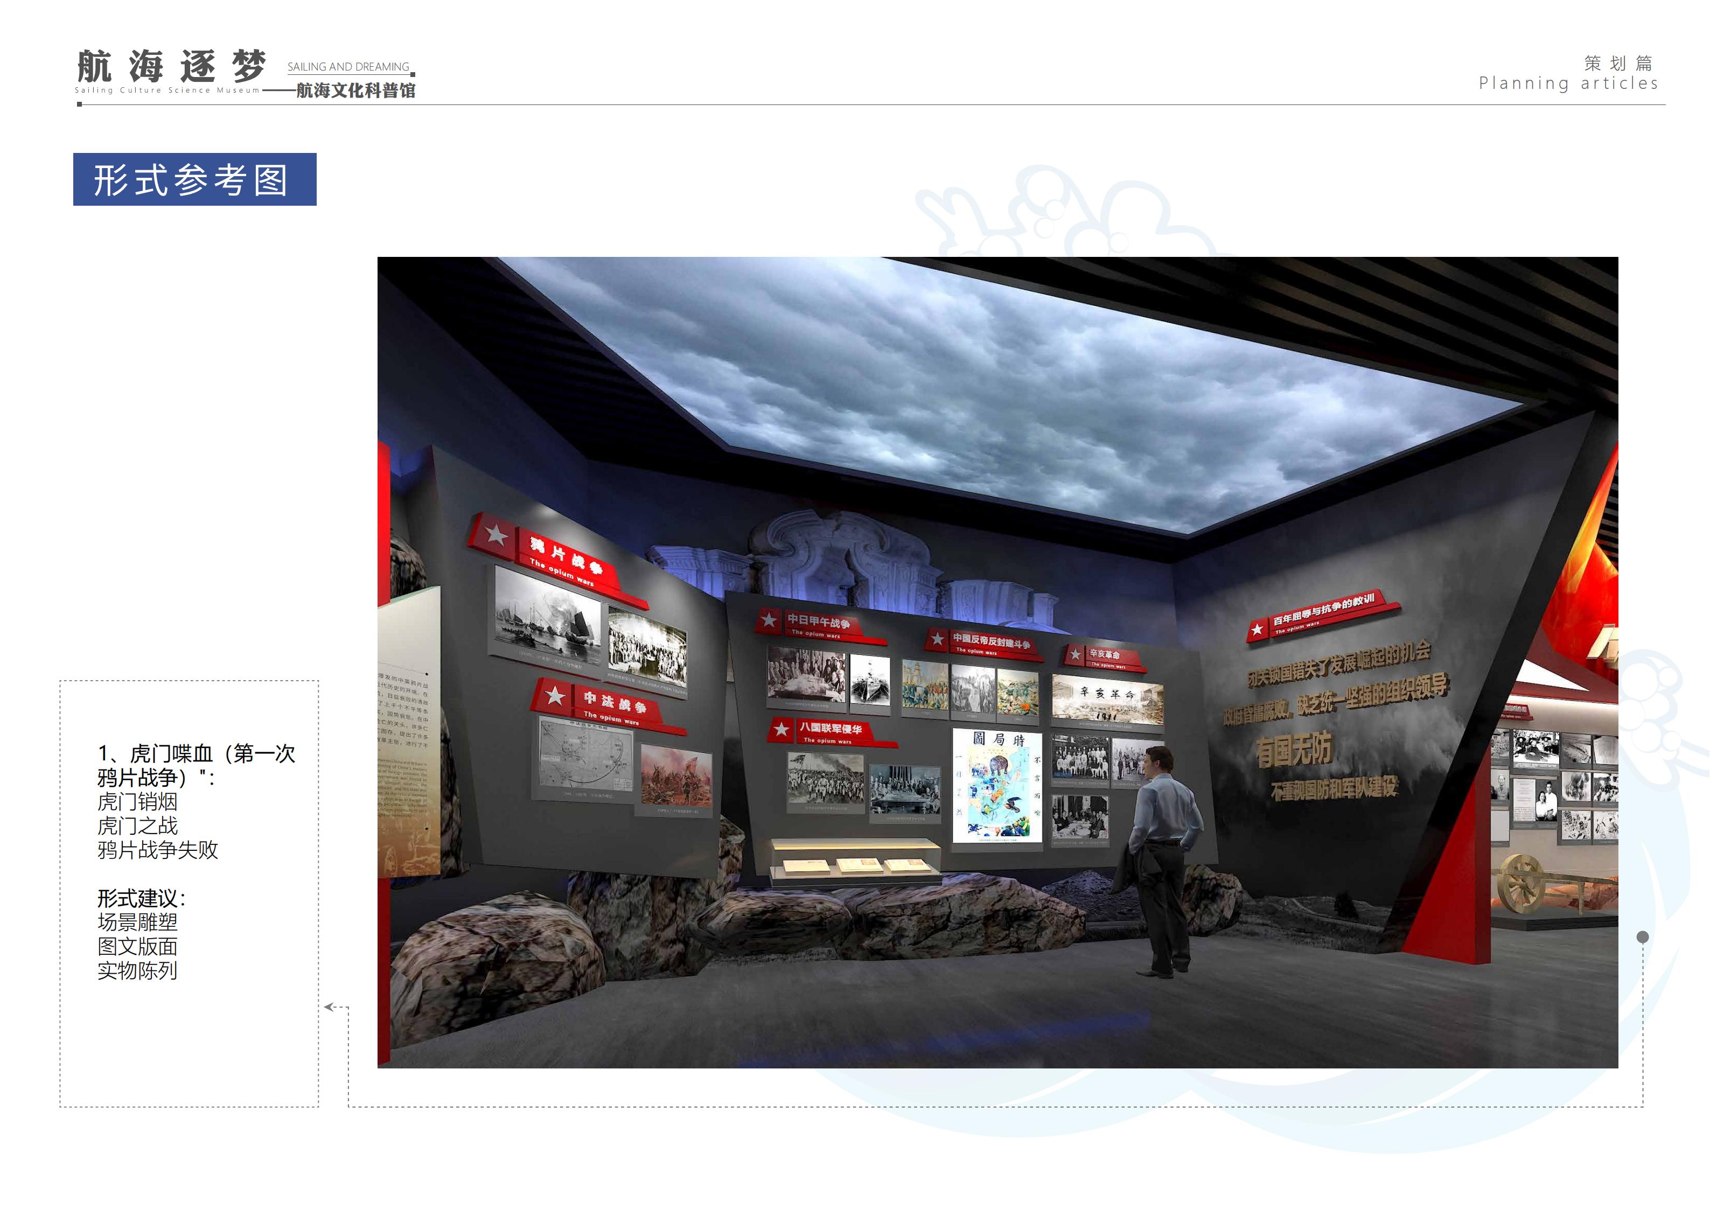Click the star beside 百年屈辱与抗争的教训 heading
Screen dimensions: 1710x1209
[1257, 630]
